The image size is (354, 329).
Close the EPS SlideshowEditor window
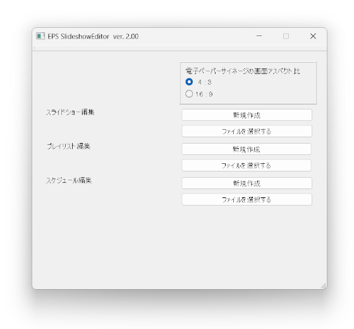point(313,36)
